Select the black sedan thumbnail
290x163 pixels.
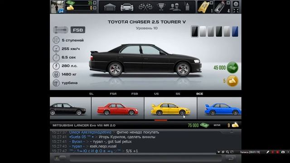tap(70, 108)
